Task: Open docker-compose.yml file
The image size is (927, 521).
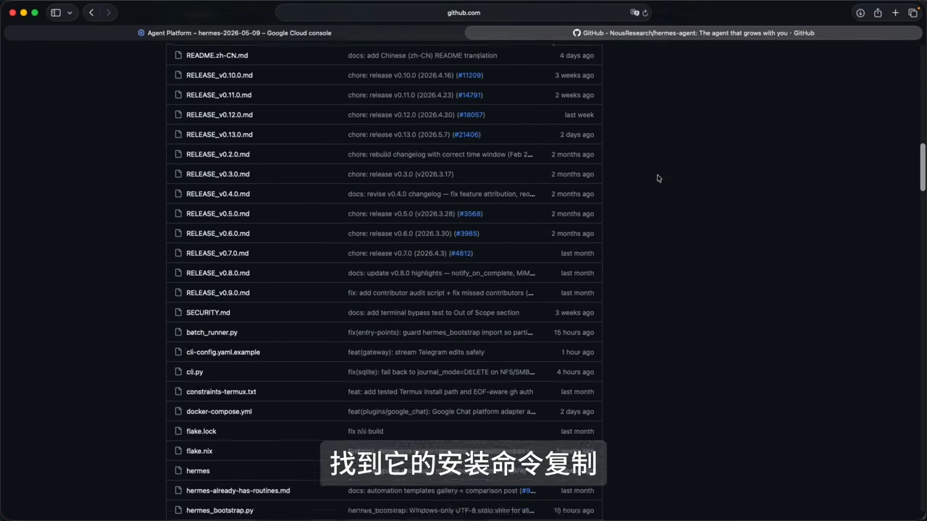Action: point(219,412)
